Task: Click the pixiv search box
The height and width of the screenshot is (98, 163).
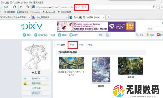Action: [155, 29]
